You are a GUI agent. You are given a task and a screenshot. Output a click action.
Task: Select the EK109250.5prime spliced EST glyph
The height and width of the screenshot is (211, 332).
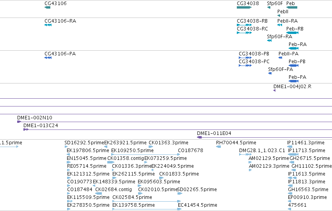click(146, 154)
